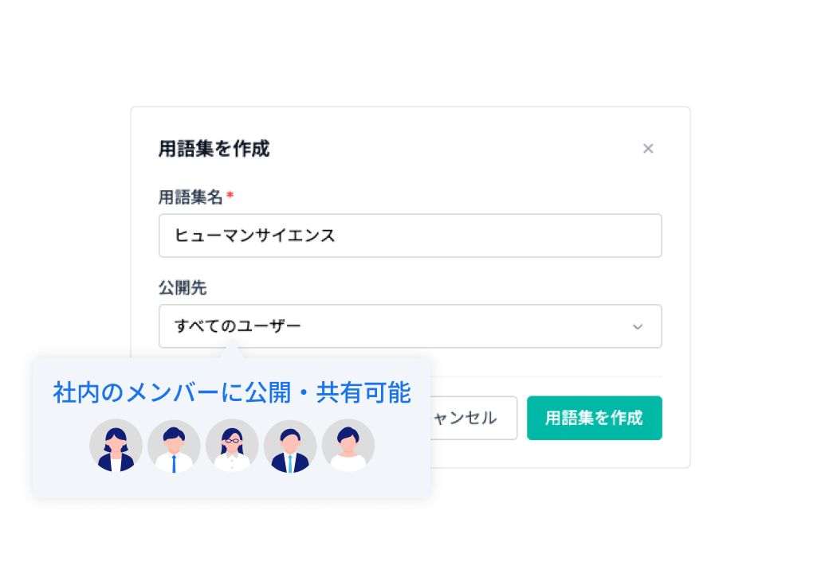Click the tooltip panel background beside the avatars
The width and height of the screenshot is (821, 573).
pos(402,450)
